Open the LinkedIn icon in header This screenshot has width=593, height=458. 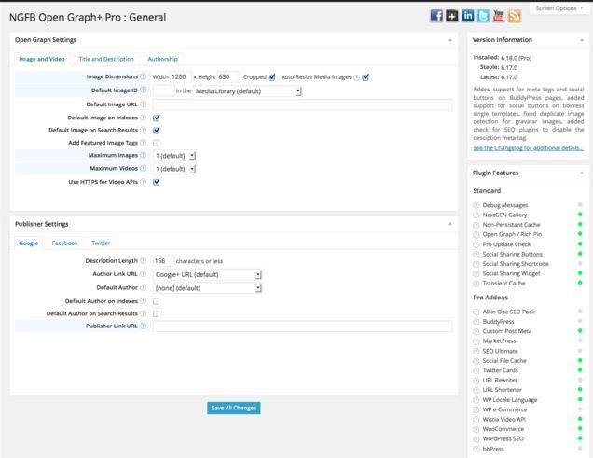[x=467, y=16]
